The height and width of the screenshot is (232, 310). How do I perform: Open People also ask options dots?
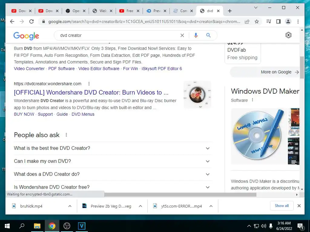[66, 135]
